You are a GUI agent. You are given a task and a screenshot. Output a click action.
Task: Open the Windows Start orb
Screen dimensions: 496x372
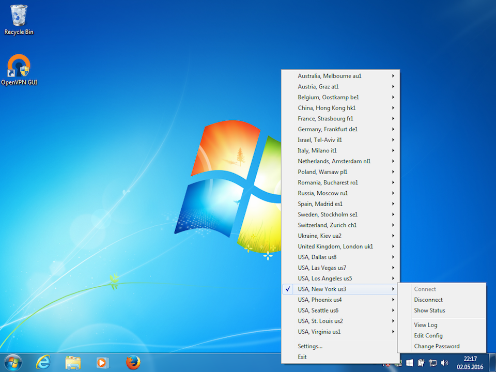13,363
